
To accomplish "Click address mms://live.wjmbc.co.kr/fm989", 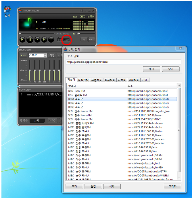I will (145, 168).
